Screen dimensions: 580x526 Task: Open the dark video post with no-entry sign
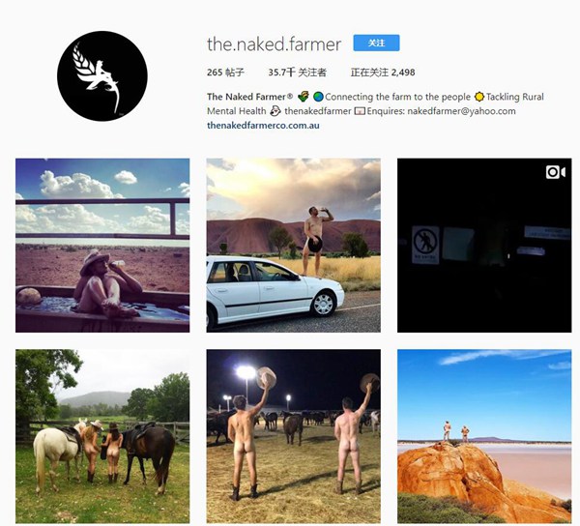point(484,246)
